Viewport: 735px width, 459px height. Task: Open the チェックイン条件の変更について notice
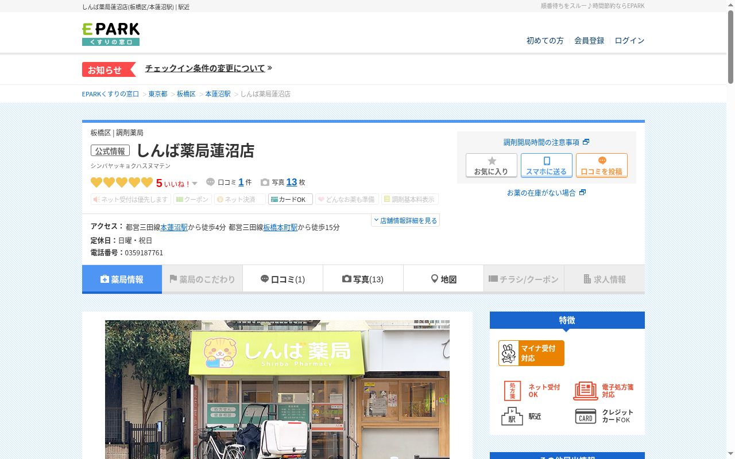[208, 68]
